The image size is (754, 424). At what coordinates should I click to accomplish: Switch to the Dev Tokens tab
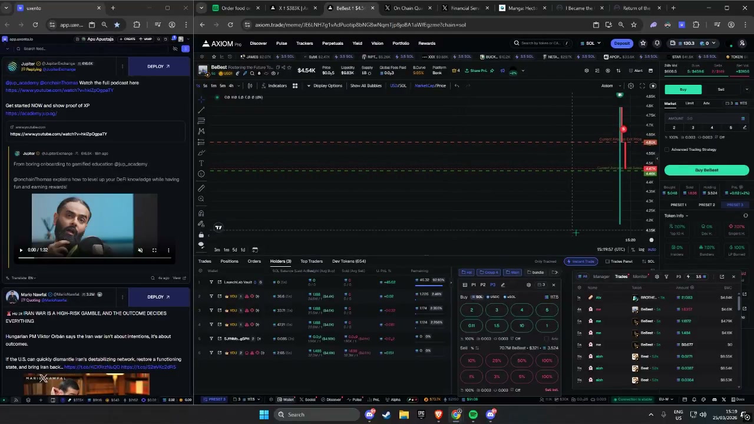pyautogui.click(x=349, y=261)
